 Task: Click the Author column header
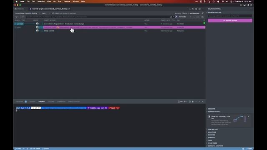(x=147, y=20)
